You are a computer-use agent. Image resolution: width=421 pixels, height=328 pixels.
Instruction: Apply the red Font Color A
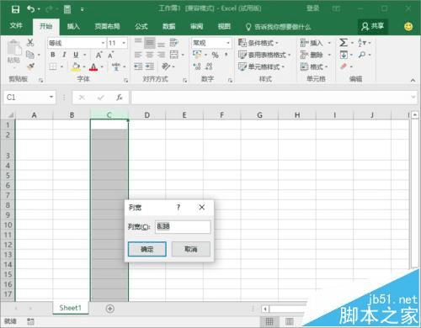(x=93, y=66)
